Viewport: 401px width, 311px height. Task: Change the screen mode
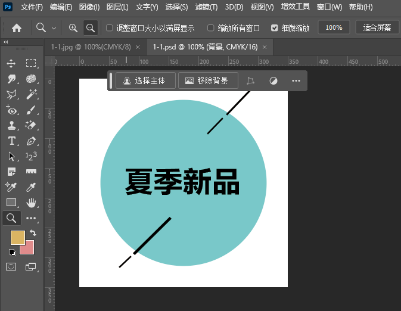(x=31, y=267)
